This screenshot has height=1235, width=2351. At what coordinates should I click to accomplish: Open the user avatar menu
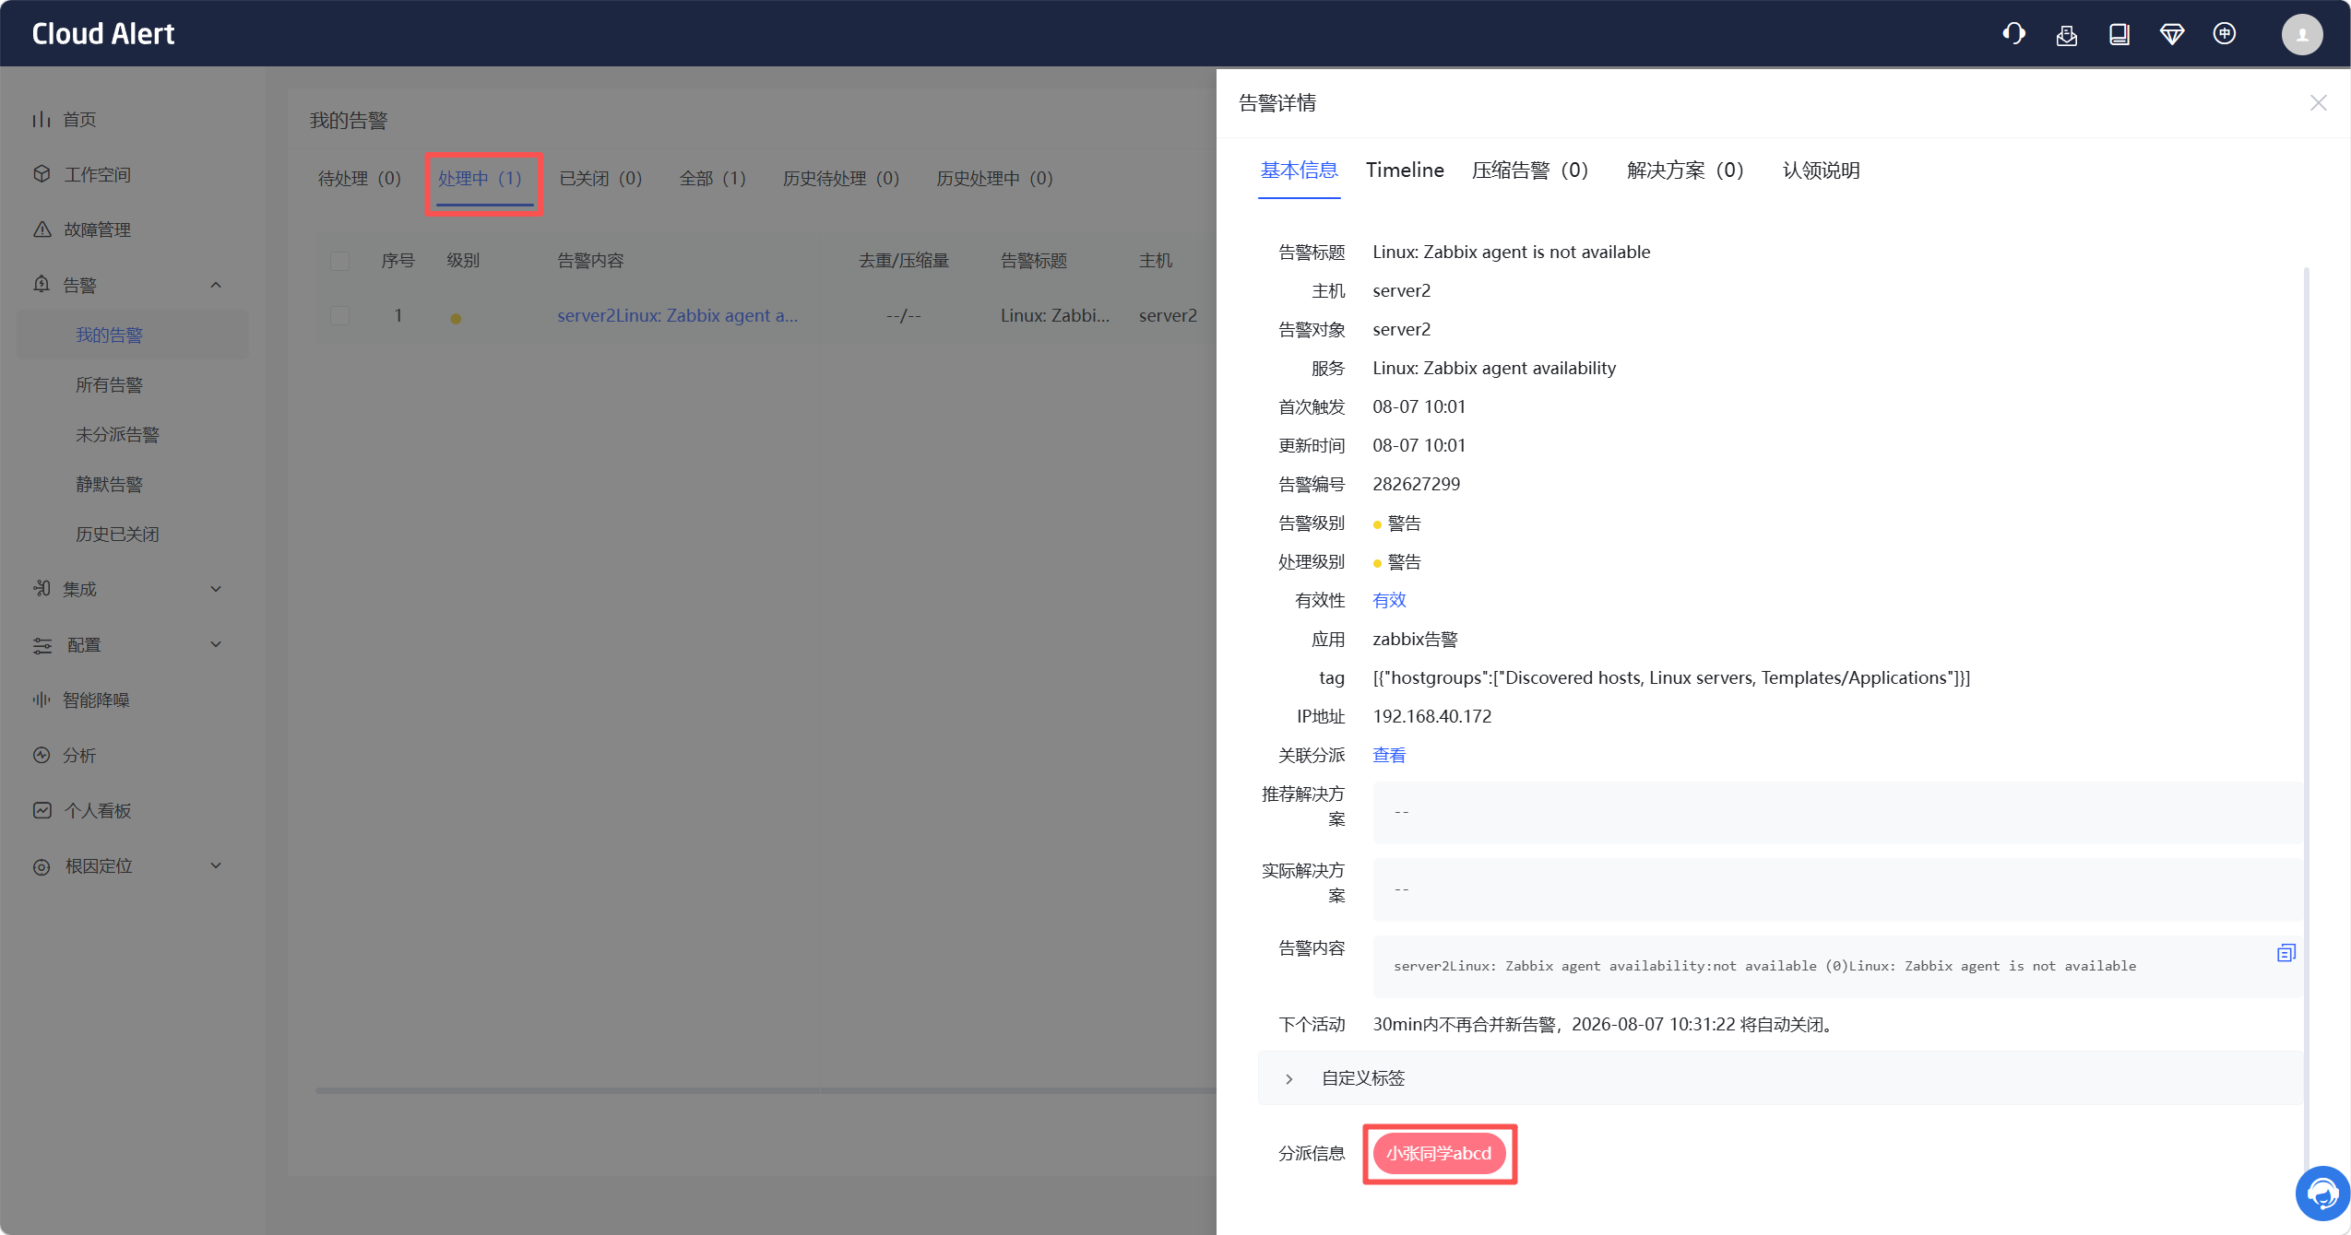2301,34
